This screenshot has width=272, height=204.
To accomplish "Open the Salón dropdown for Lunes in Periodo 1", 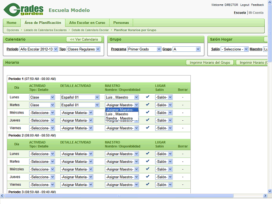I will pyautogui.click(x=164, y=97).
